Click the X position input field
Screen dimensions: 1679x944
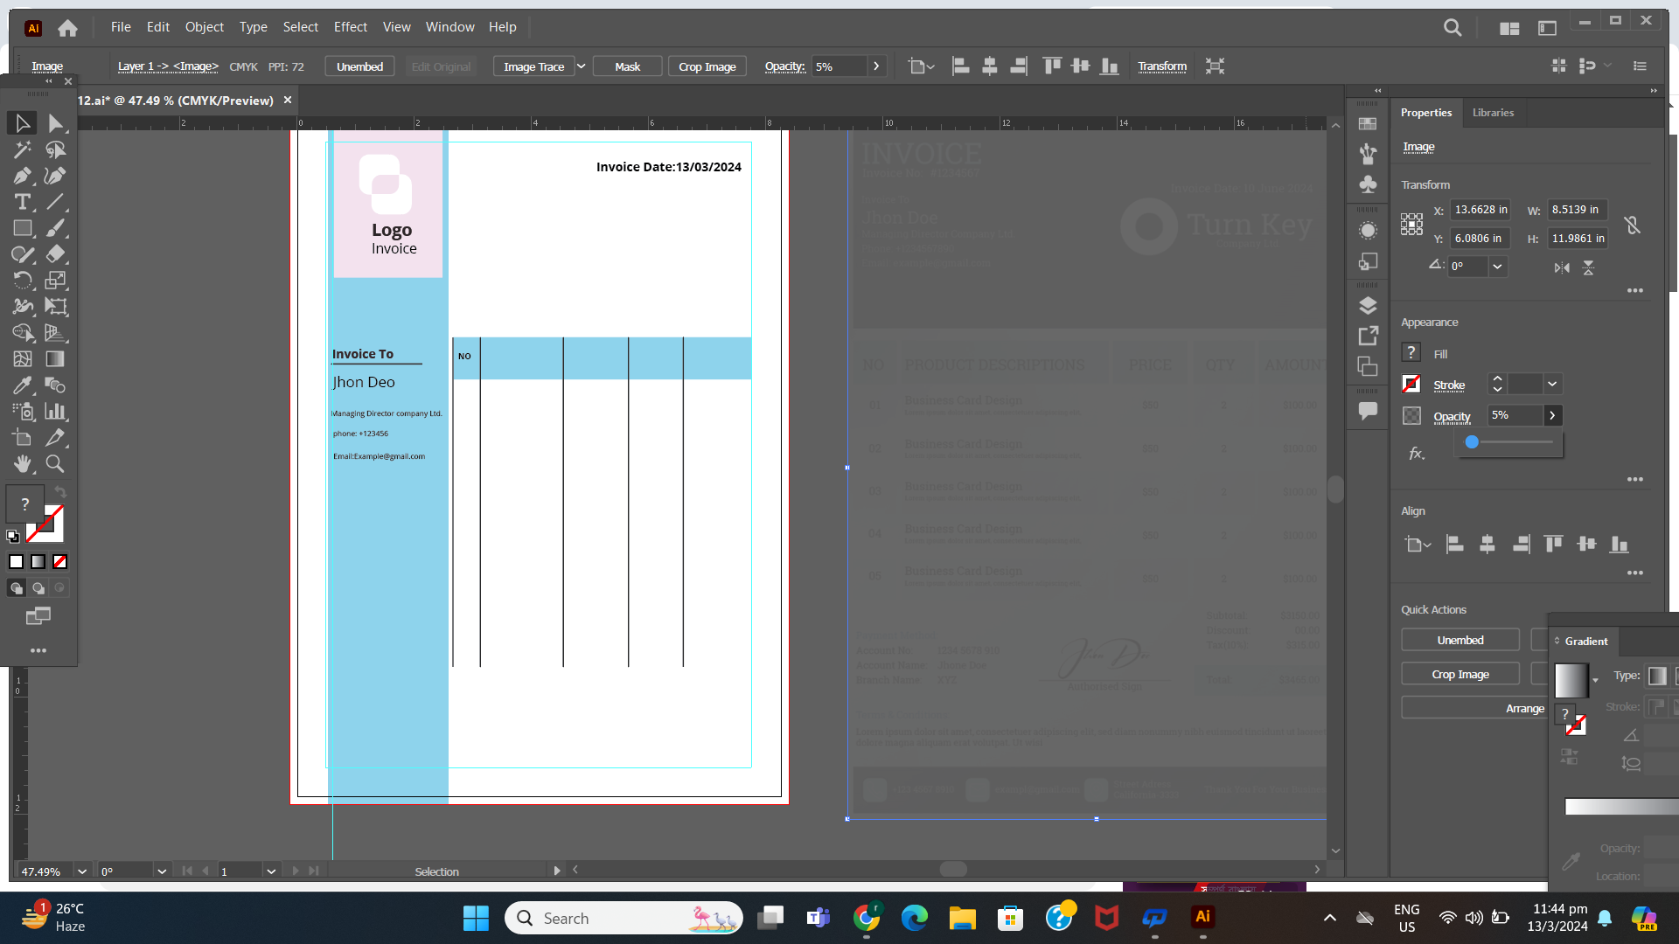(x=1480, y=210)
